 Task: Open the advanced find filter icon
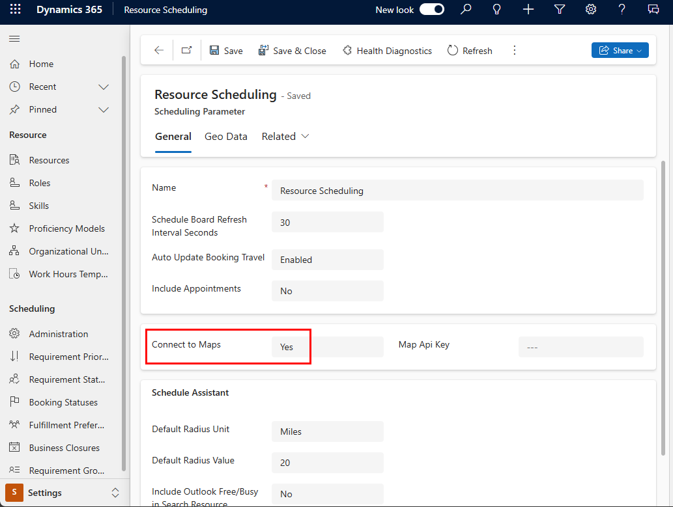pos(560,10)
